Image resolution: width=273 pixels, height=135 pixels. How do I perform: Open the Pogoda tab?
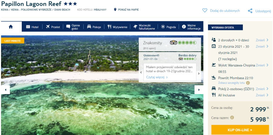coord(168,27)
